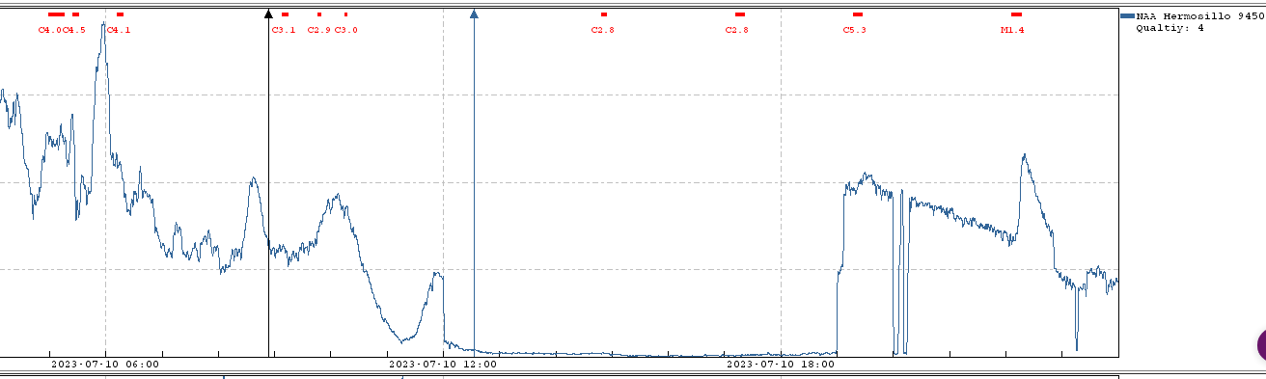Click the C4.1 flare class label
This screenshot has width=1266, height=379.
click(x=119, y=31)
